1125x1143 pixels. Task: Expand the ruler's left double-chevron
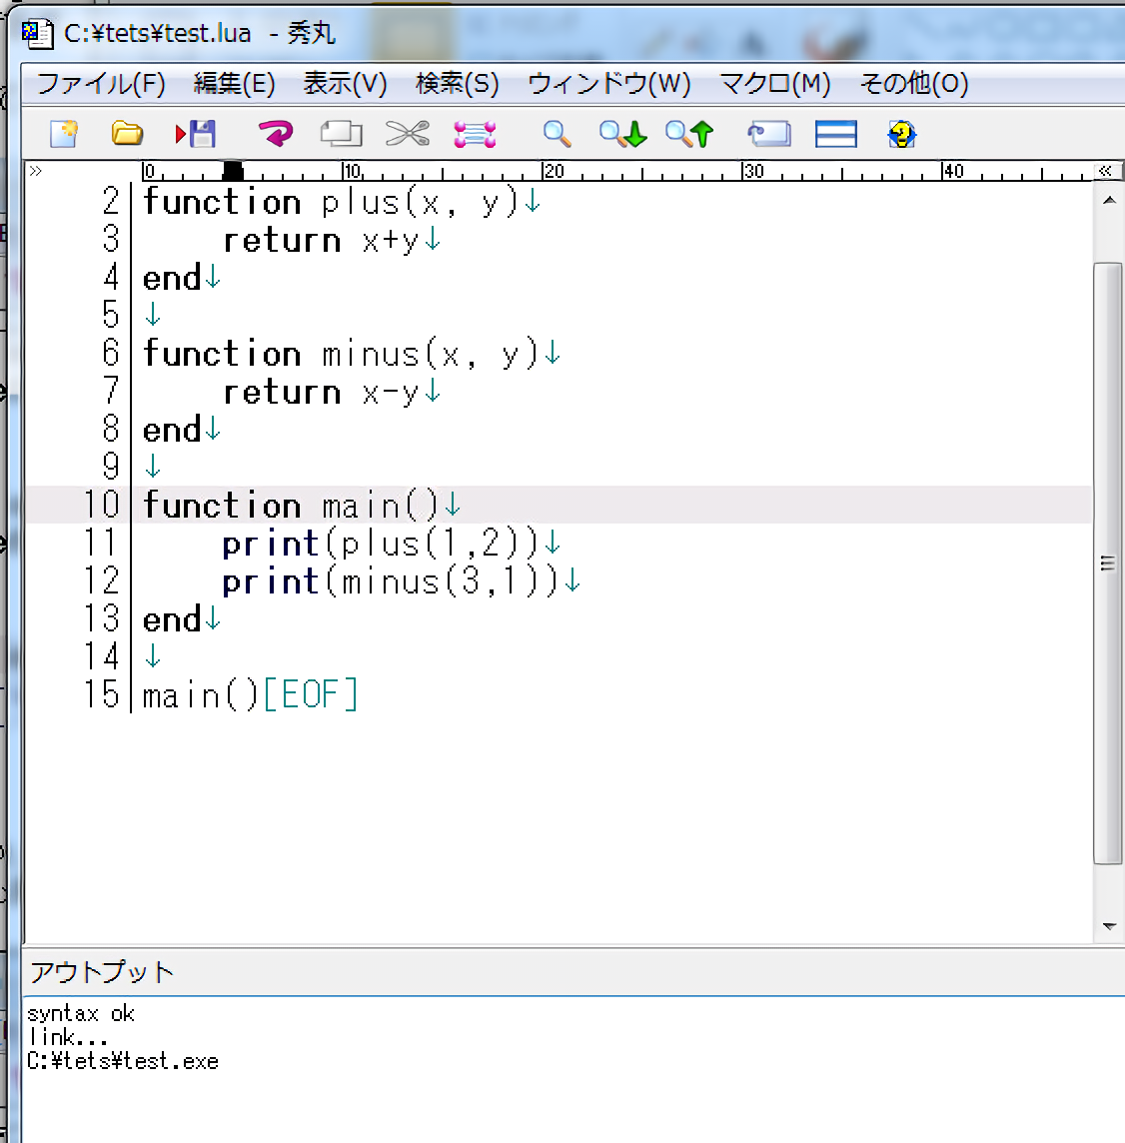point(36,171)
